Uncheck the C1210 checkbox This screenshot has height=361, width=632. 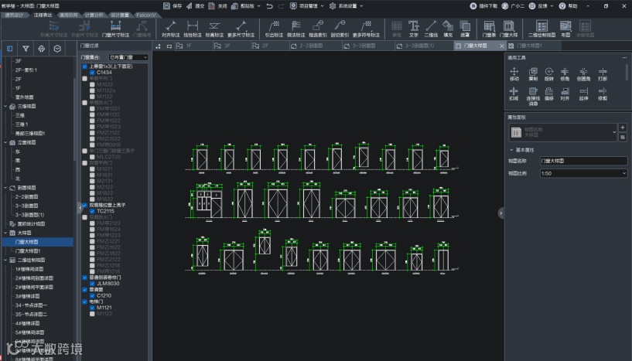coord(92,296)
